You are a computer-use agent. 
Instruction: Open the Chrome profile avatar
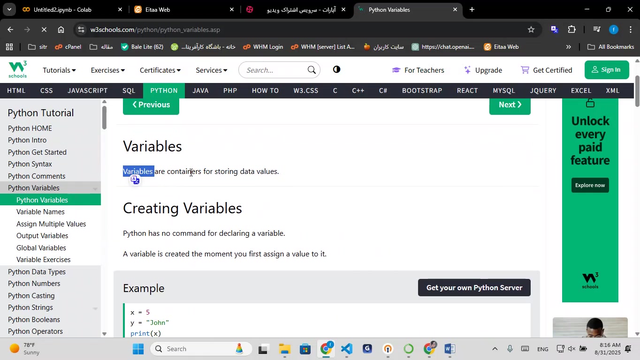click(614, 30)
